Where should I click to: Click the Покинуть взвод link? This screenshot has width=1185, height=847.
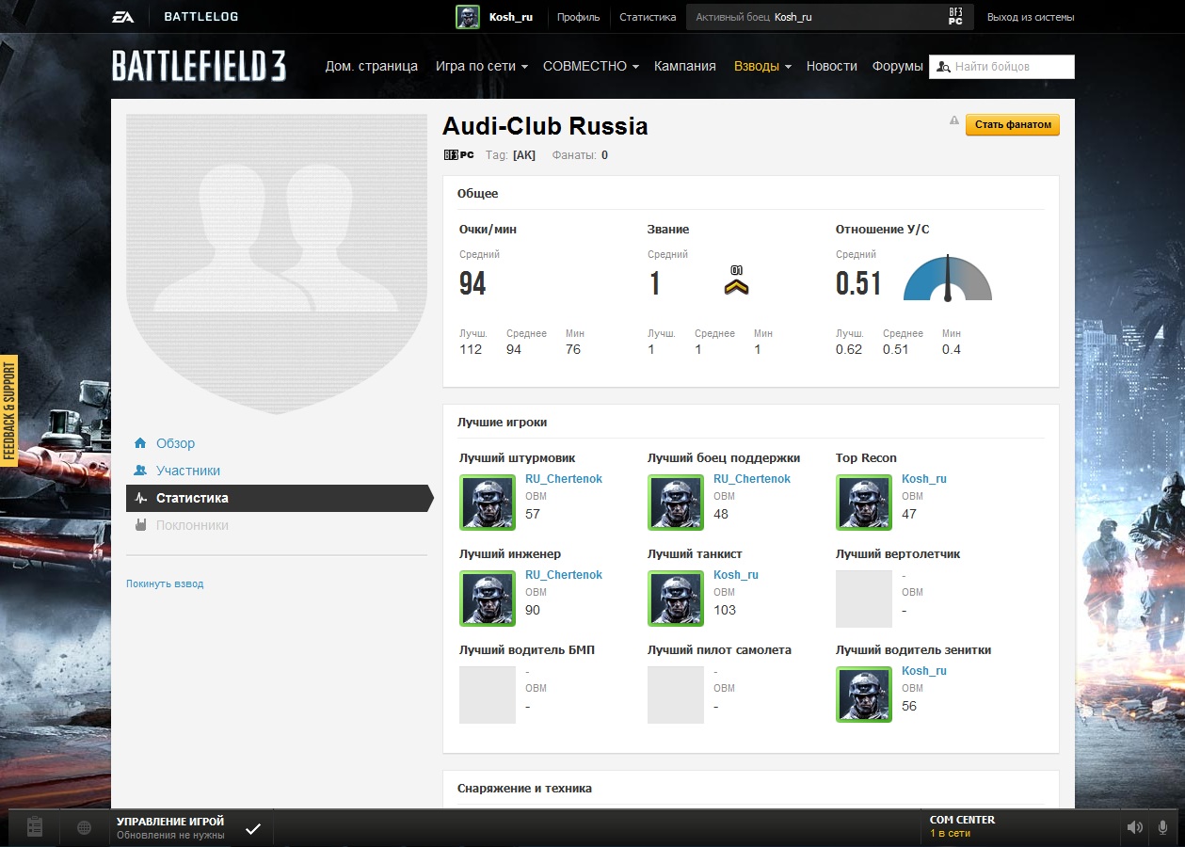click(x=165, y=583)
